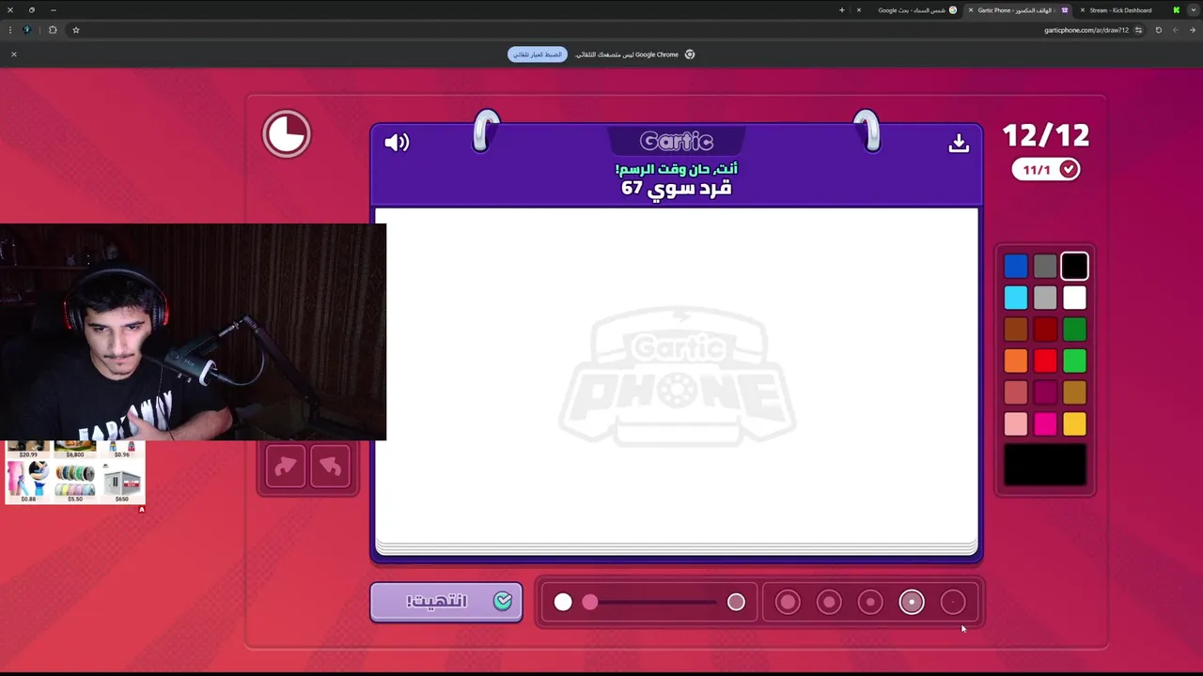Reload the page
Image resolution: width=1203 pixels, height=676 pixels.
coord(1158,30)
